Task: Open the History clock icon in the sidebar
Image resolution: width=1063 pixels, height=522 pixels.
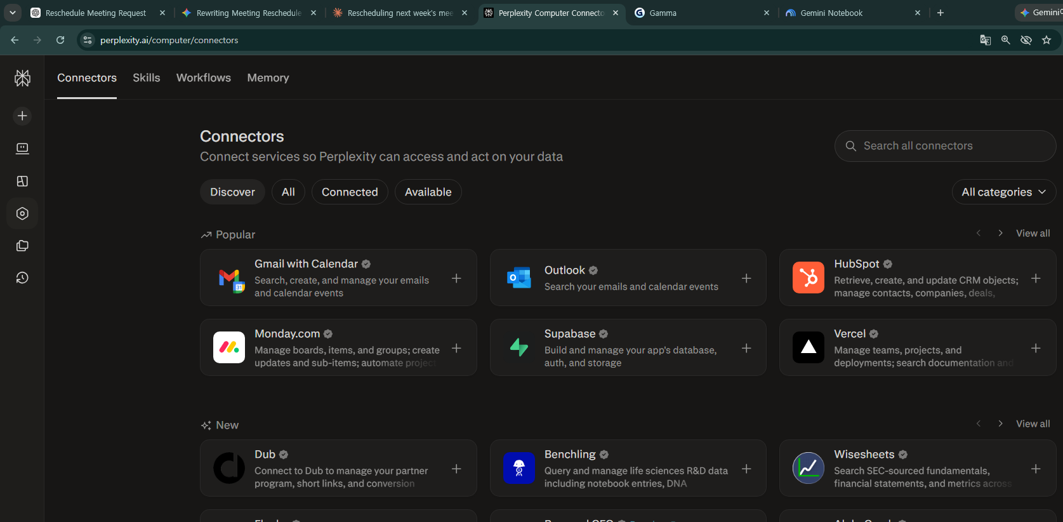Action: point(22,278)
